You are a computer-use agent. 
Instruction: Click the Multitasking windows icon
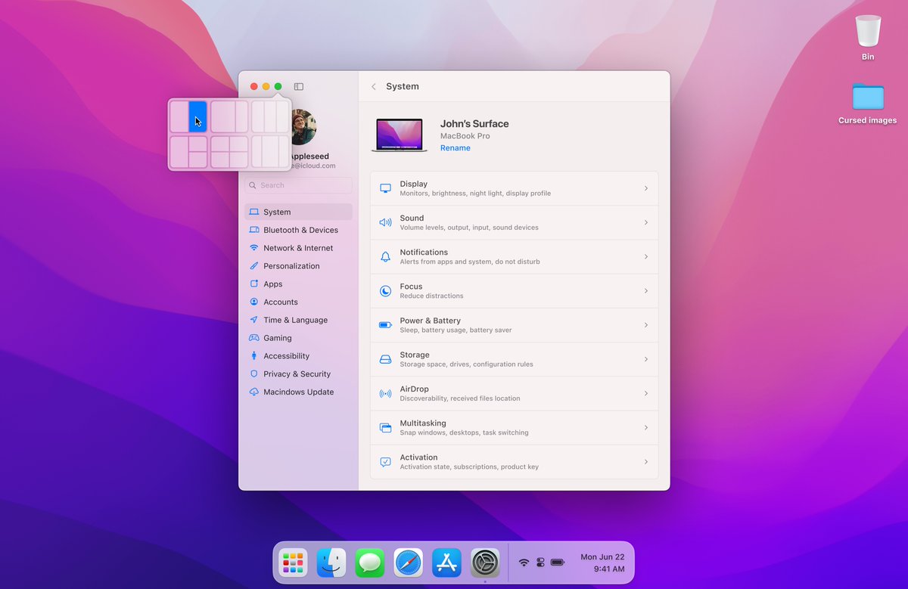[385, 428]
